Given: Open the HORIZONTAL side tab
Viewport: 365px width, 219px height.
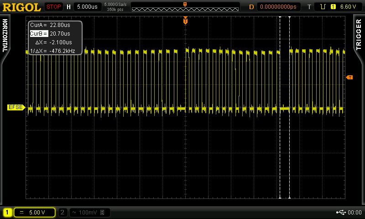Looking at the screenshot, I should [5, 36].
